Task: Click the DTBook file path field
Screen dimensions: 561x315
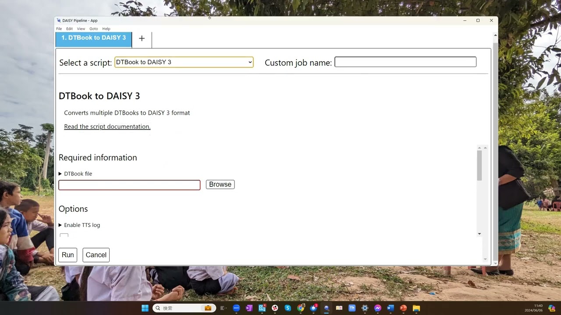Action: click(129, 185)
